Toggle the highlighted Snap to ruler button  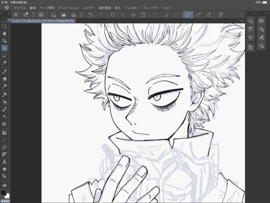188,15
